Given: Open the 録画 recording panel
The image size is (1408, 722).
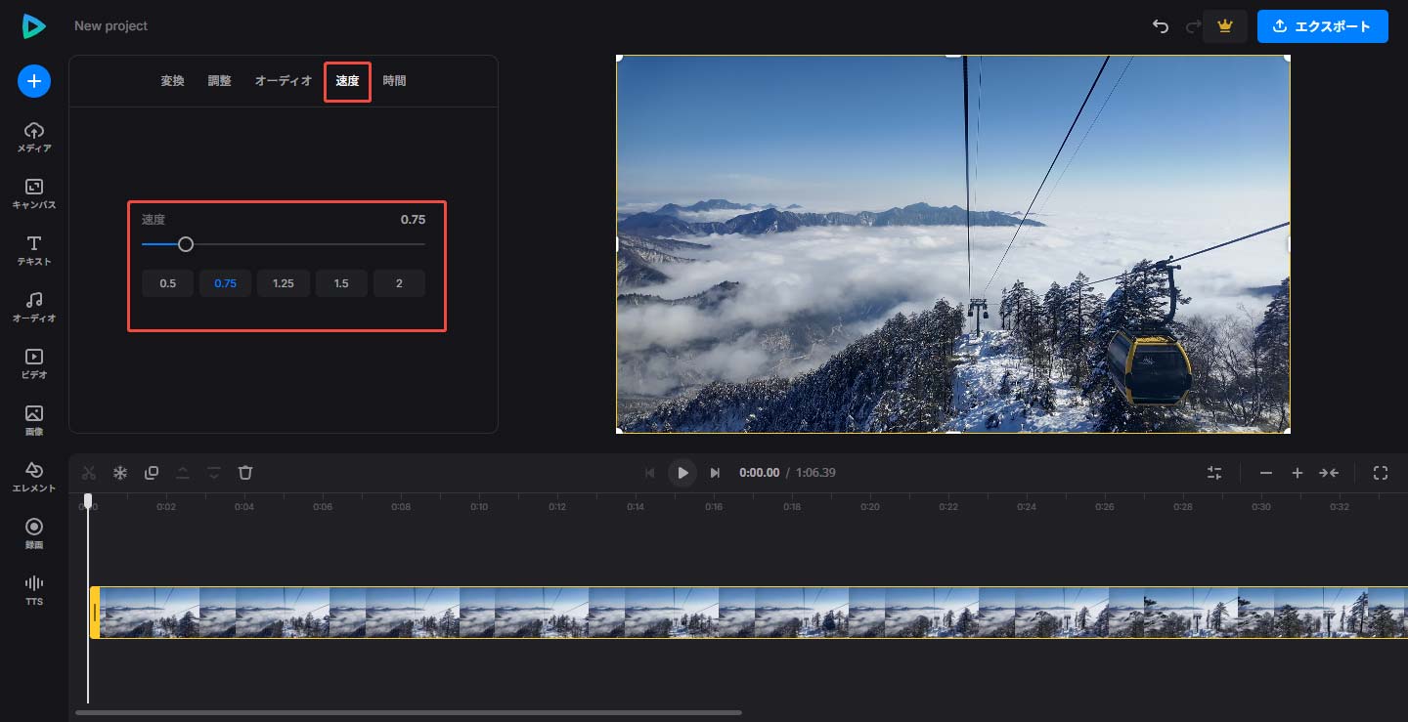Looking at the screenshot, I should coord(34,534).
